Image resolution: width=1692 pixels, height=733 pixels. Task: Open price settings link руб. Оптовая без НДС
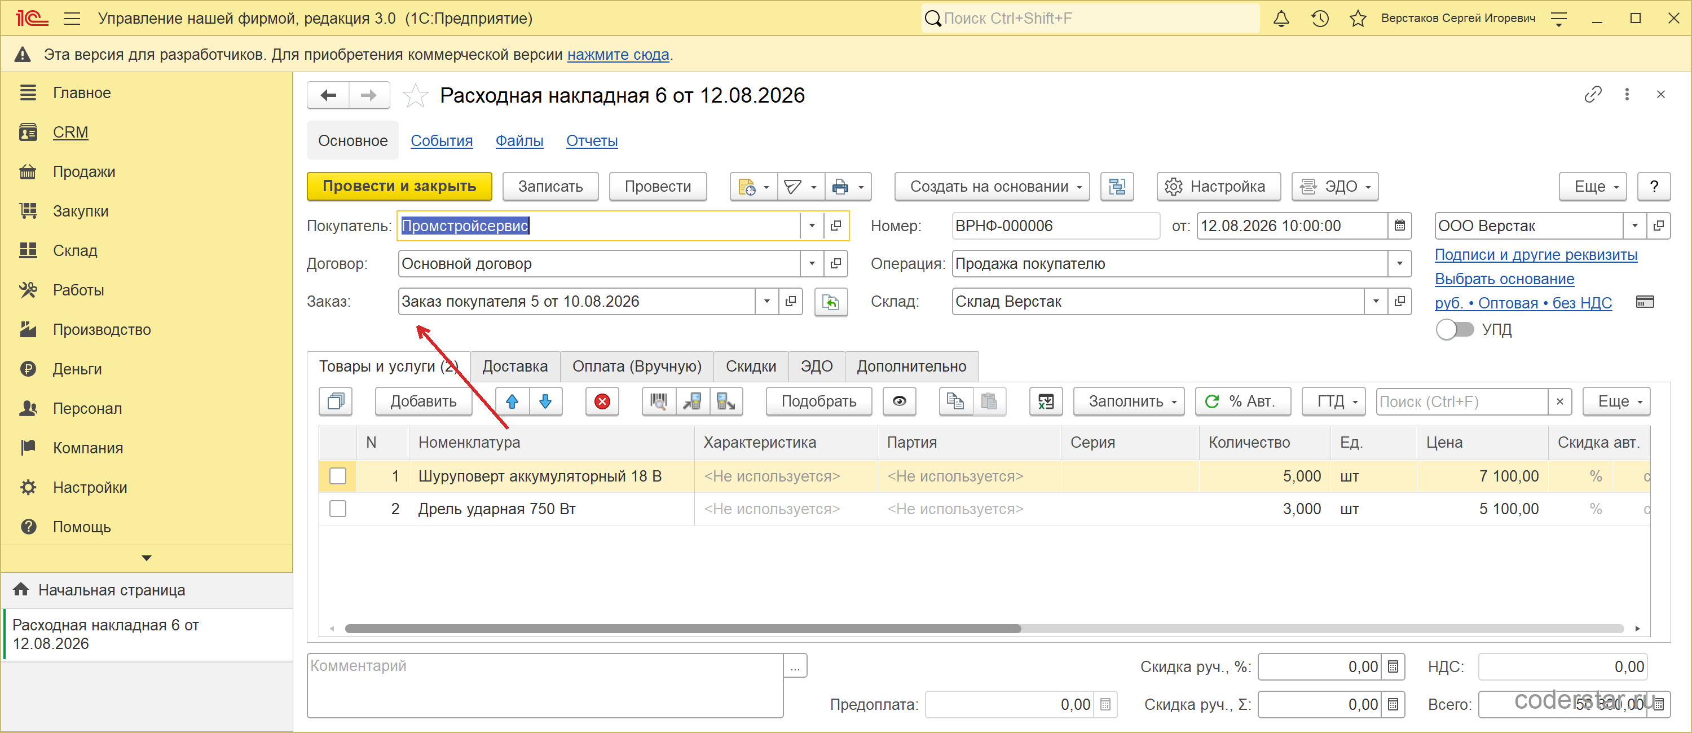click(x=1523, y=303)
